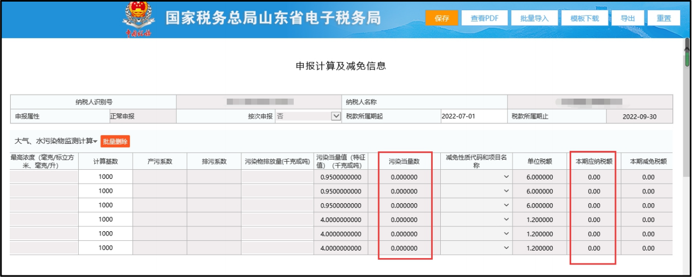Open 查看PDF to preview the form

tap(484, 18)
